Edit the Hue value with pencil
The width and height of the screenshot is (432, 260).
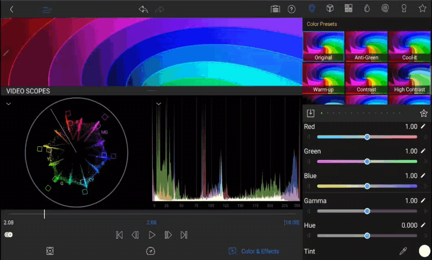pyautogui.click(x=423, y=225)
